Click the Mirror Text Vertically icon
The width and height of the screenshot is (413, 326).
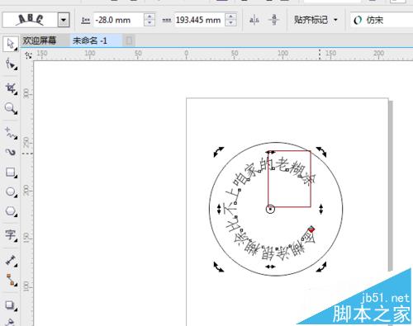[273, 20]
